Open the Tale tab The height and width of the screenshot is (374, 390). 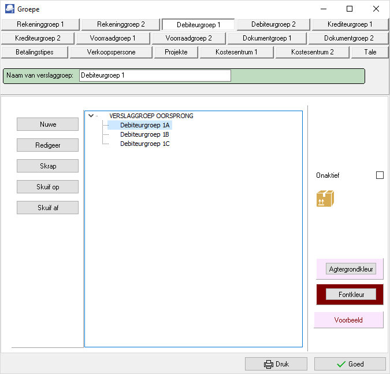[370, 52]
